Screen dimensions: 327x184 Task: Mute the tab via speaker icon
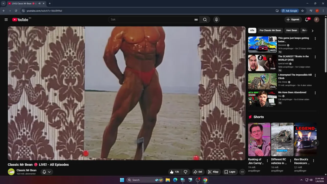click(x=40, y=4)
